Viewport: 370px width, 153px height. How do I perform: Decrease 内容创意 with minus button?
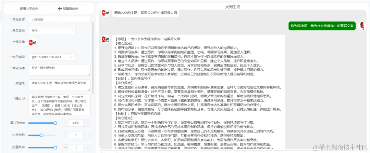pos(65,135)
